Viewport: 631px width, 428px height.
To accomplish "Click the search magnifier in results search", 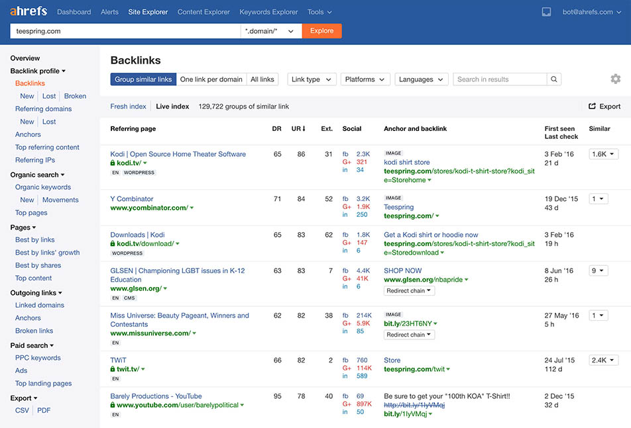I will click(554, 78).
